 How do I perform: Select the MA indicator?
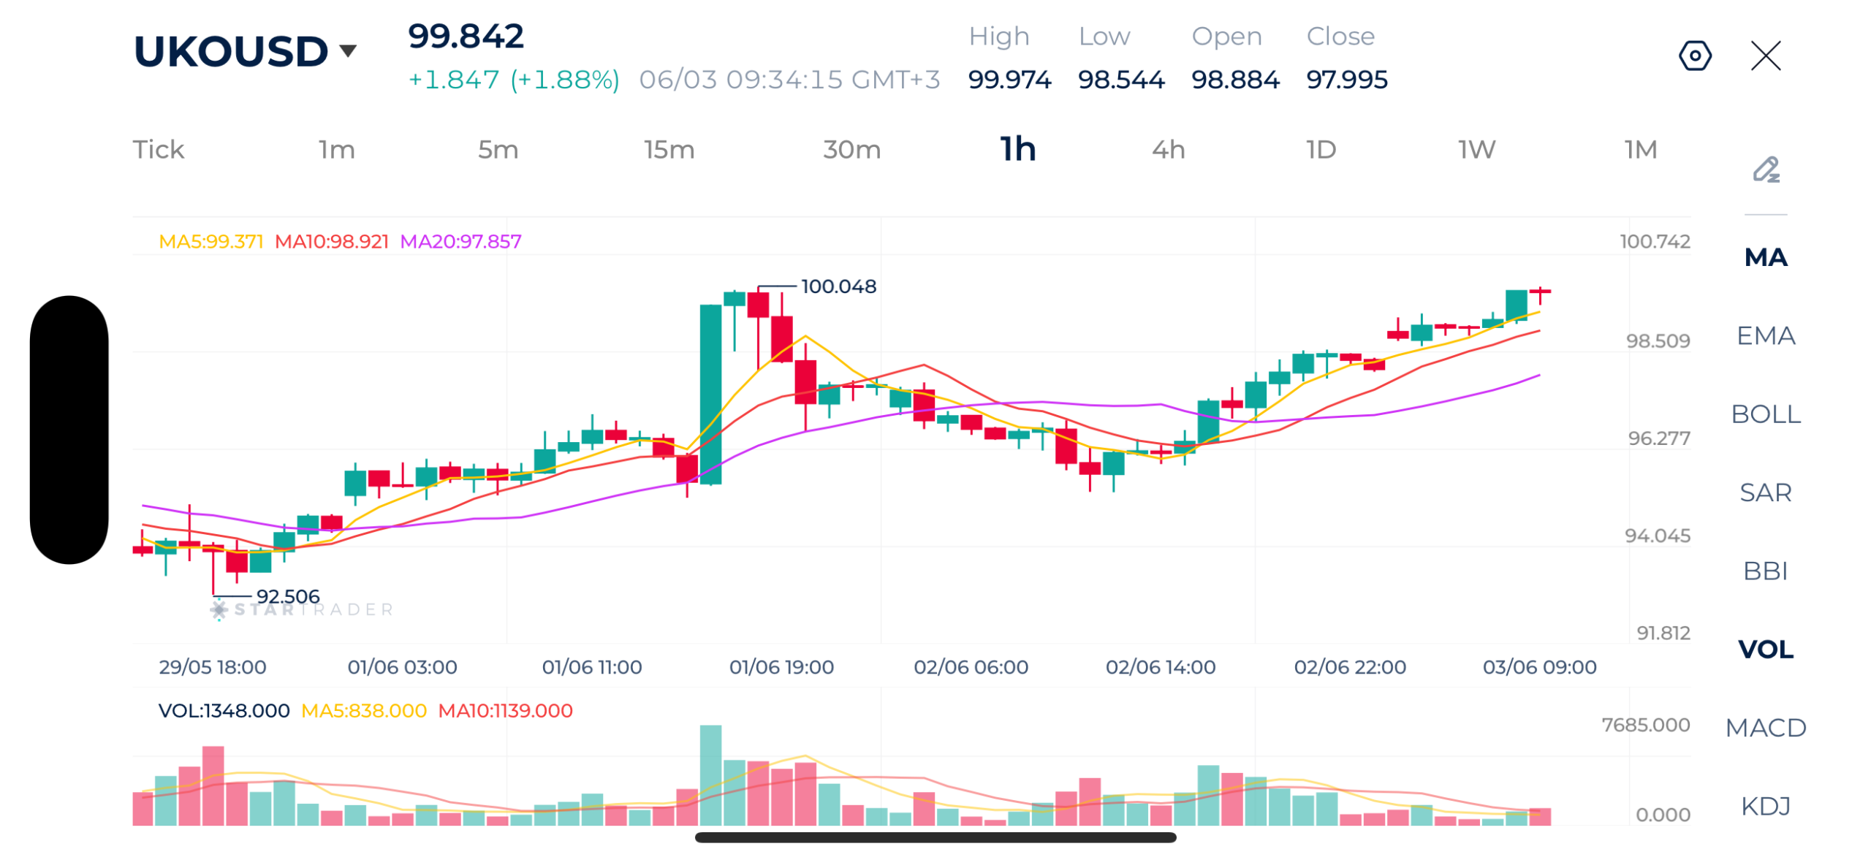pos(1765,257)
